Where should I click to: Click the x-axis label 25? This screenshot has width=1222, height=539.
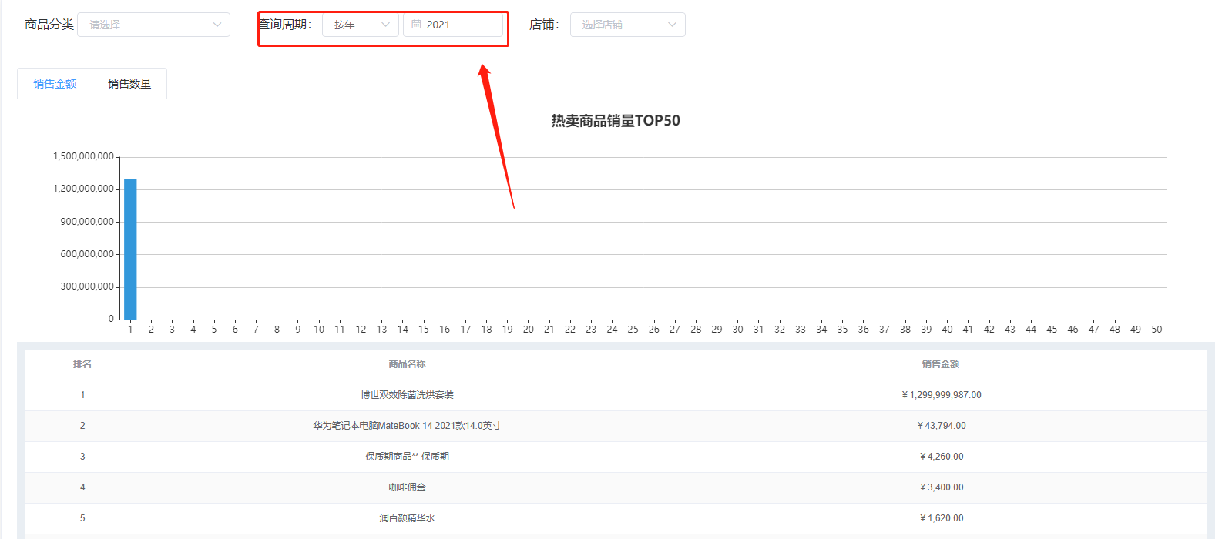coord(633,330)
